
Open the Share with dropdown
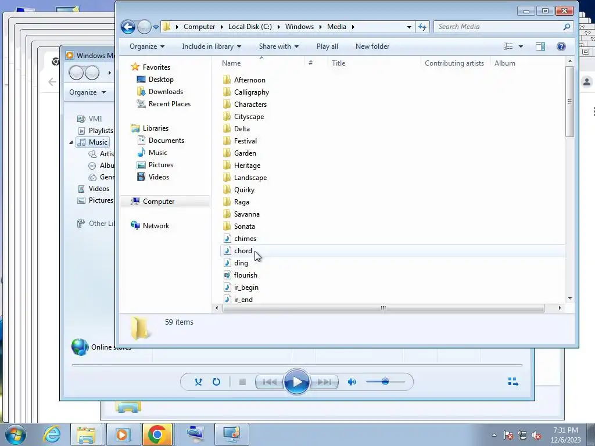(278, 46)
